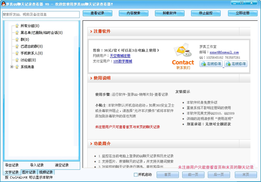Switch to the 文字记录 tab

[12, 172]
